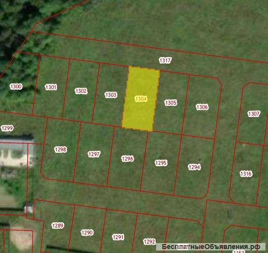Viewport: 268px width, 253px height.
Task: Click parcel label 1303
Action: [111, 95]
